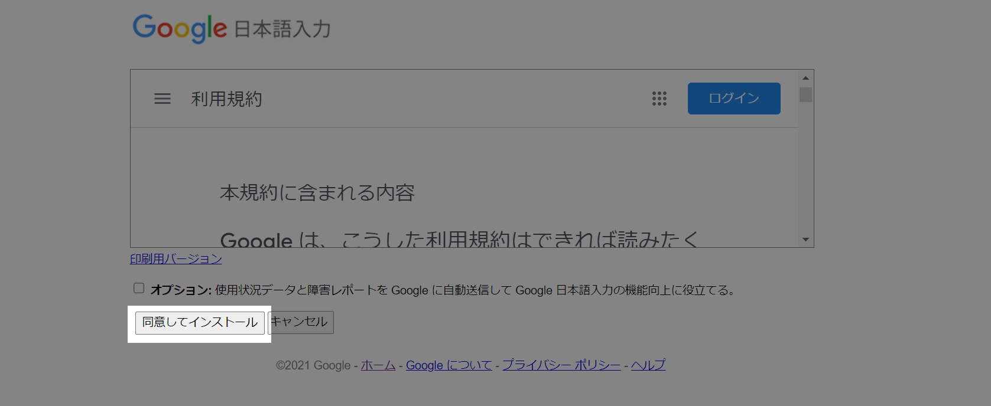Image resolution: width=991 pixels, height=406 pixels.
Task: Open the Google について footer link
Action: pos(449,365)
